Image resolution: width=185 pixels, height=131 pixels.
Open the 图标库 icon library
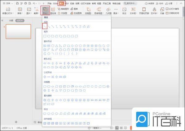point(53,11)
